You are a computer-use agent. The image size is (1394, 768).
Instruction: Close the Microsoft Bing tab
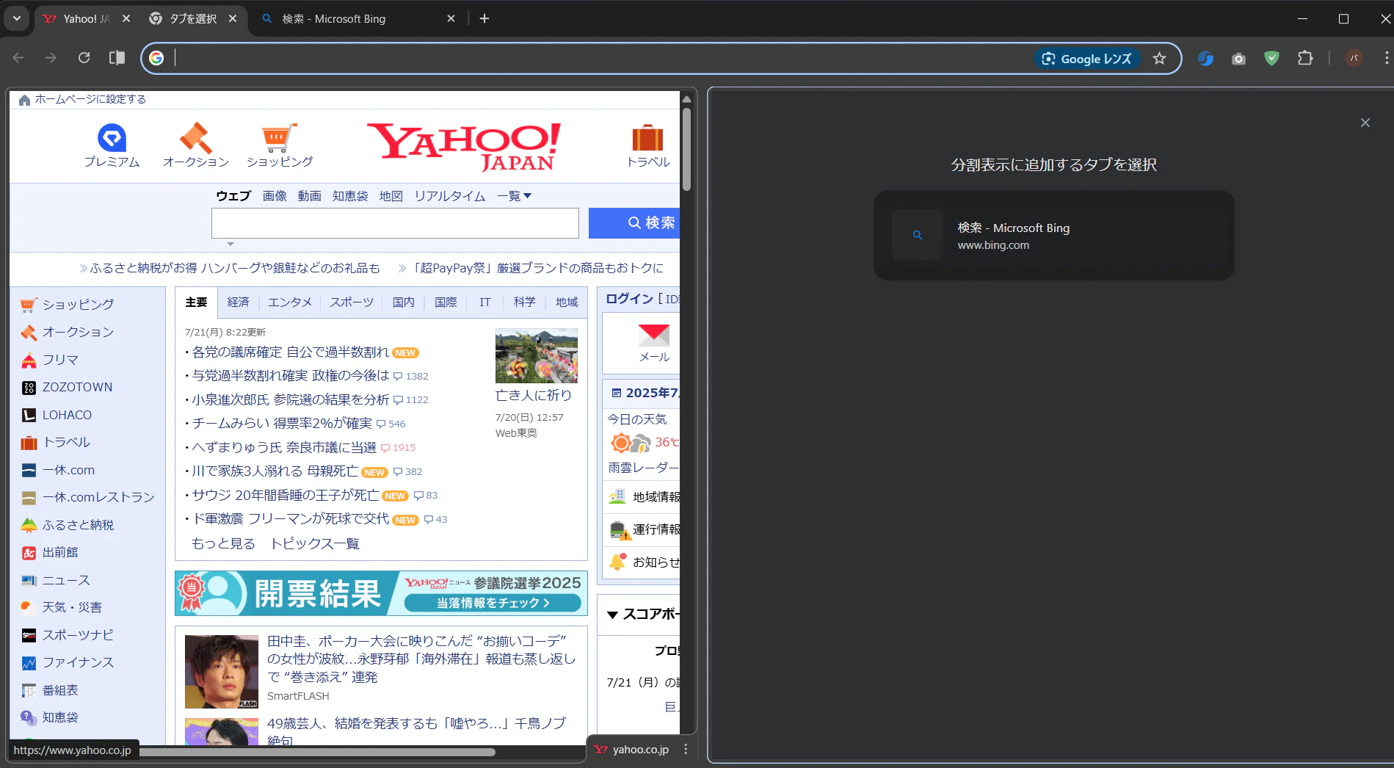(451, 18)
